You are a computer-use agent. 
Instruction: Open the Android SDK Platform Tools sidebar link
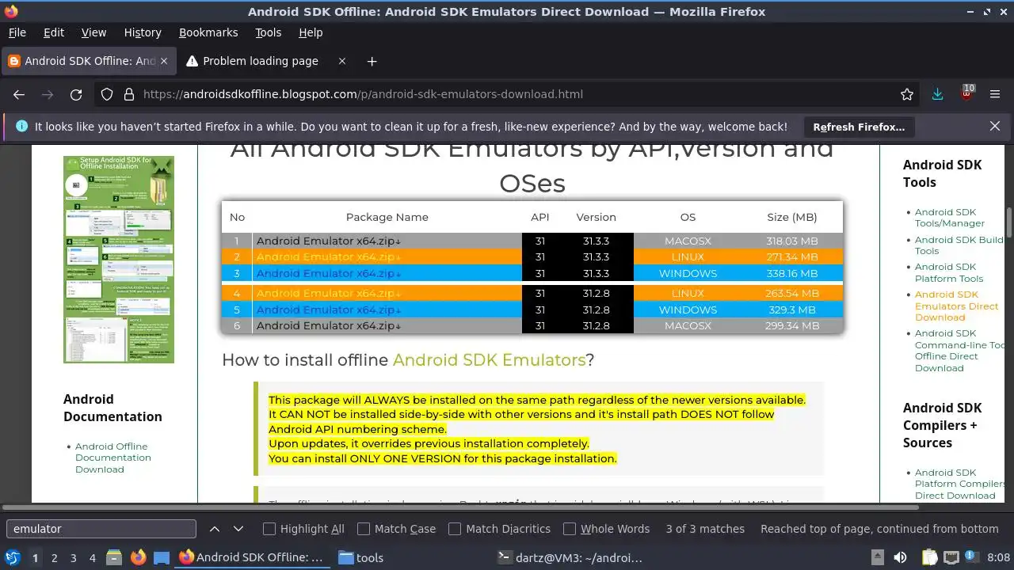(x=949, y=272)
